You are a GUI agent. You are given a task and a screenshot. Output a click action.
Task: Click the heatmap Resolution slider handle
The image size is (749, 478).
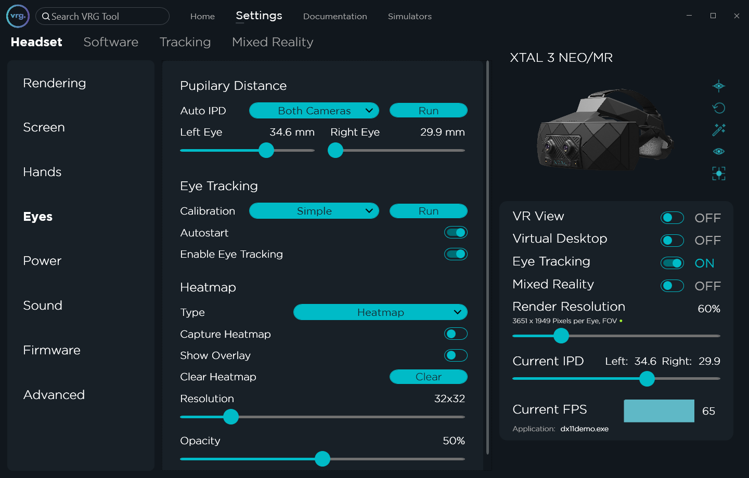click(x=231, y=417)
